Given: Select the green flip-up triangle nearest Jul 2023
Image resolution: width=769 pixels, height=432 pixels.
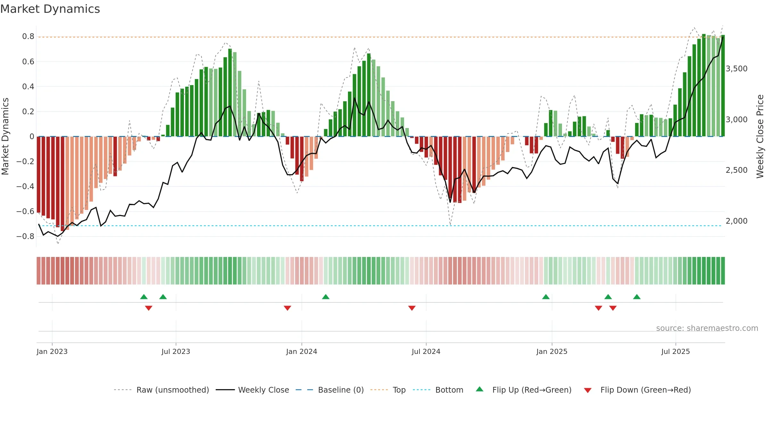Looking at the screenshot, I should coord(163,297).
